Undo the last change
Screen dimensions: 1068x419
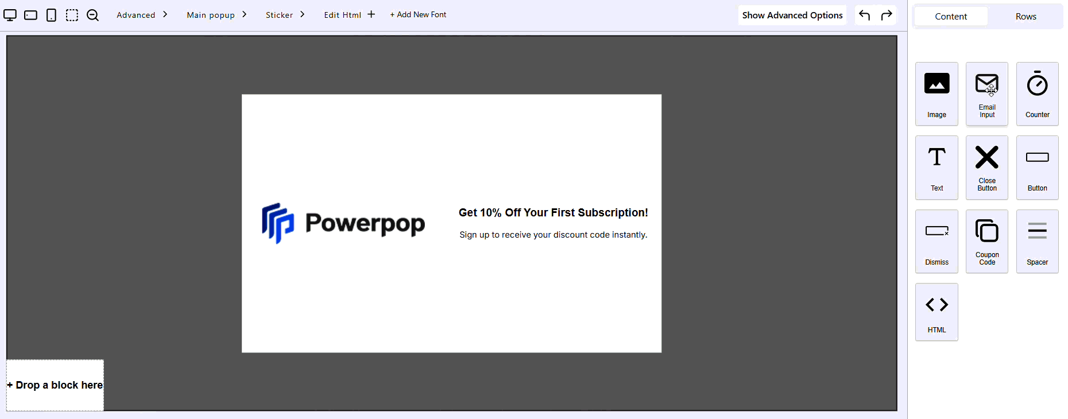865,15
